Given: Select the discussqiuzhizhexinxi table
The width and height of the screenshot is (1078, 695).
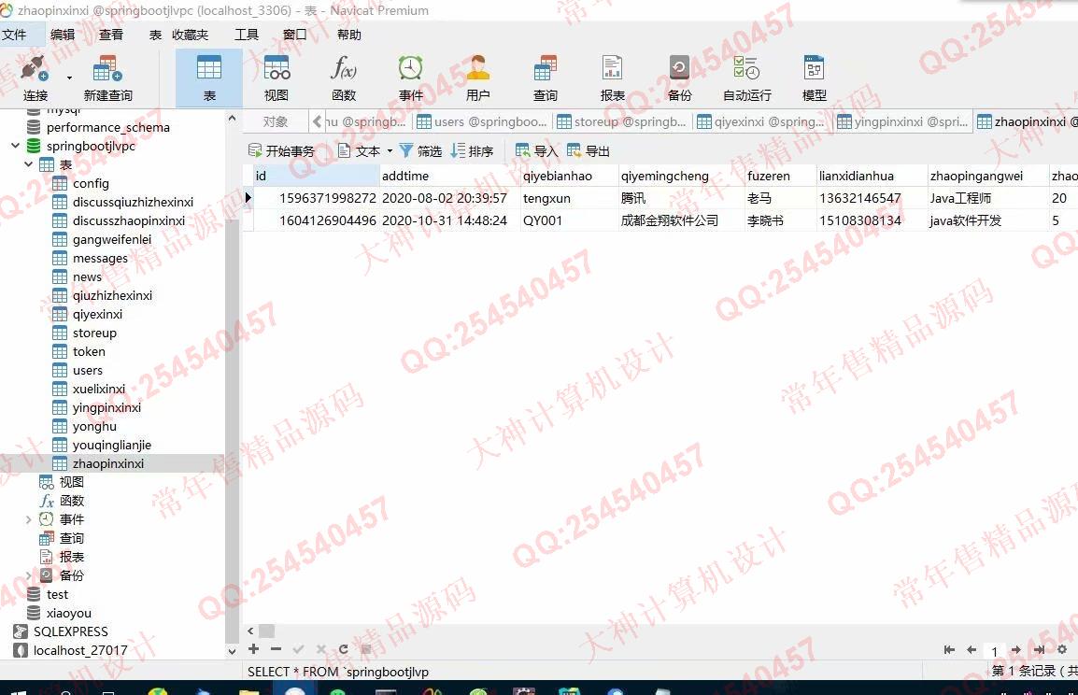Looking at the screenshot, I should point(133,202).
